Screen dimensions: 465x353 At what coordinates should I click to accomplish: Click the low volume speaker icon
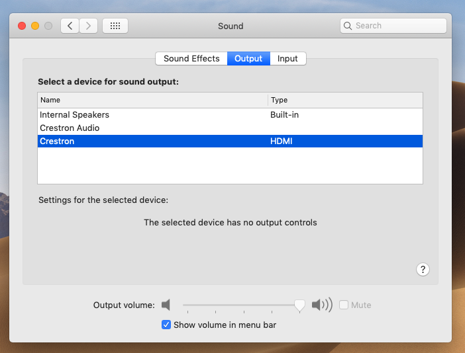[x=166, y=305]
